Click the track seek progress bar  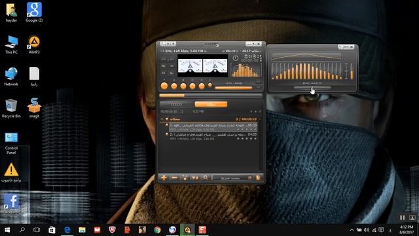point(211,95)
